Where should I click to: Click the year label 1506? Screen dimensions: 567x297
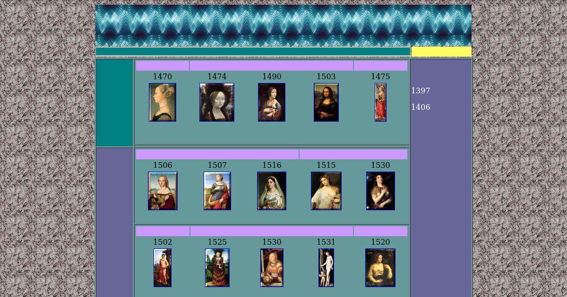(x=163, y=165)
